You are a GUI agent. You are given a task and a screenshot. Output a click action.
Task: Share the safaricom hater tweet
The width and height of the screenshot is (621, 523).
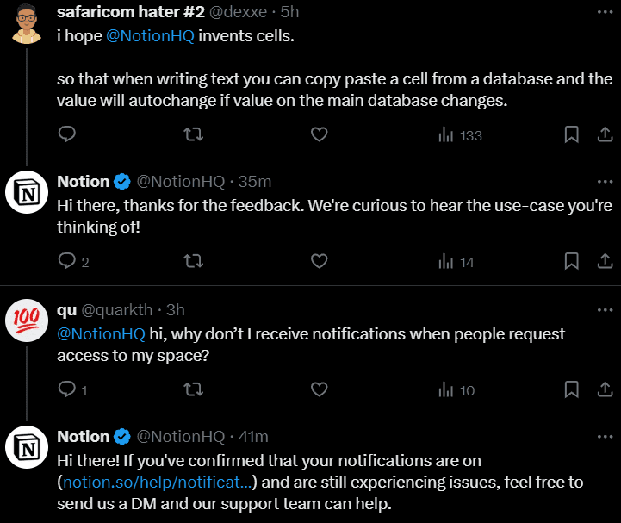605,134
